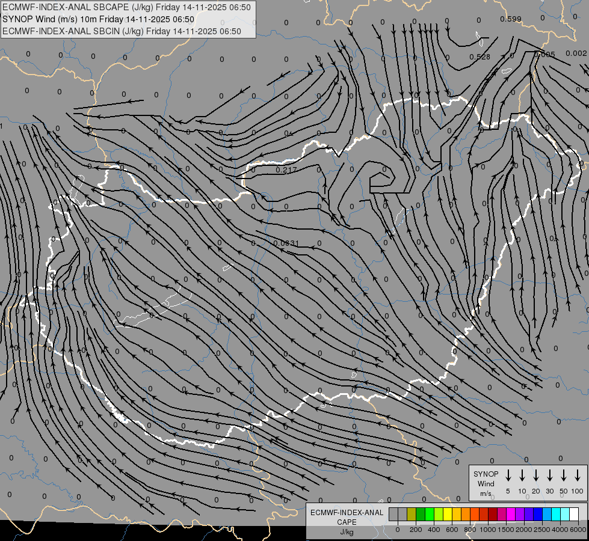
Task: Click the SBCIN layer title line
Action: click(122, 31)
